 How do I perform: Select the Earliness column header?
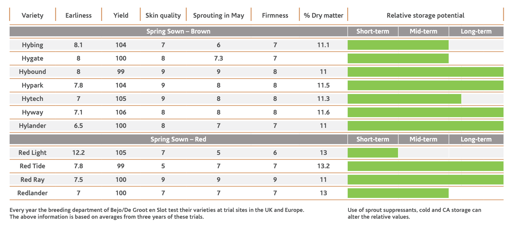(x=78, y=15)
